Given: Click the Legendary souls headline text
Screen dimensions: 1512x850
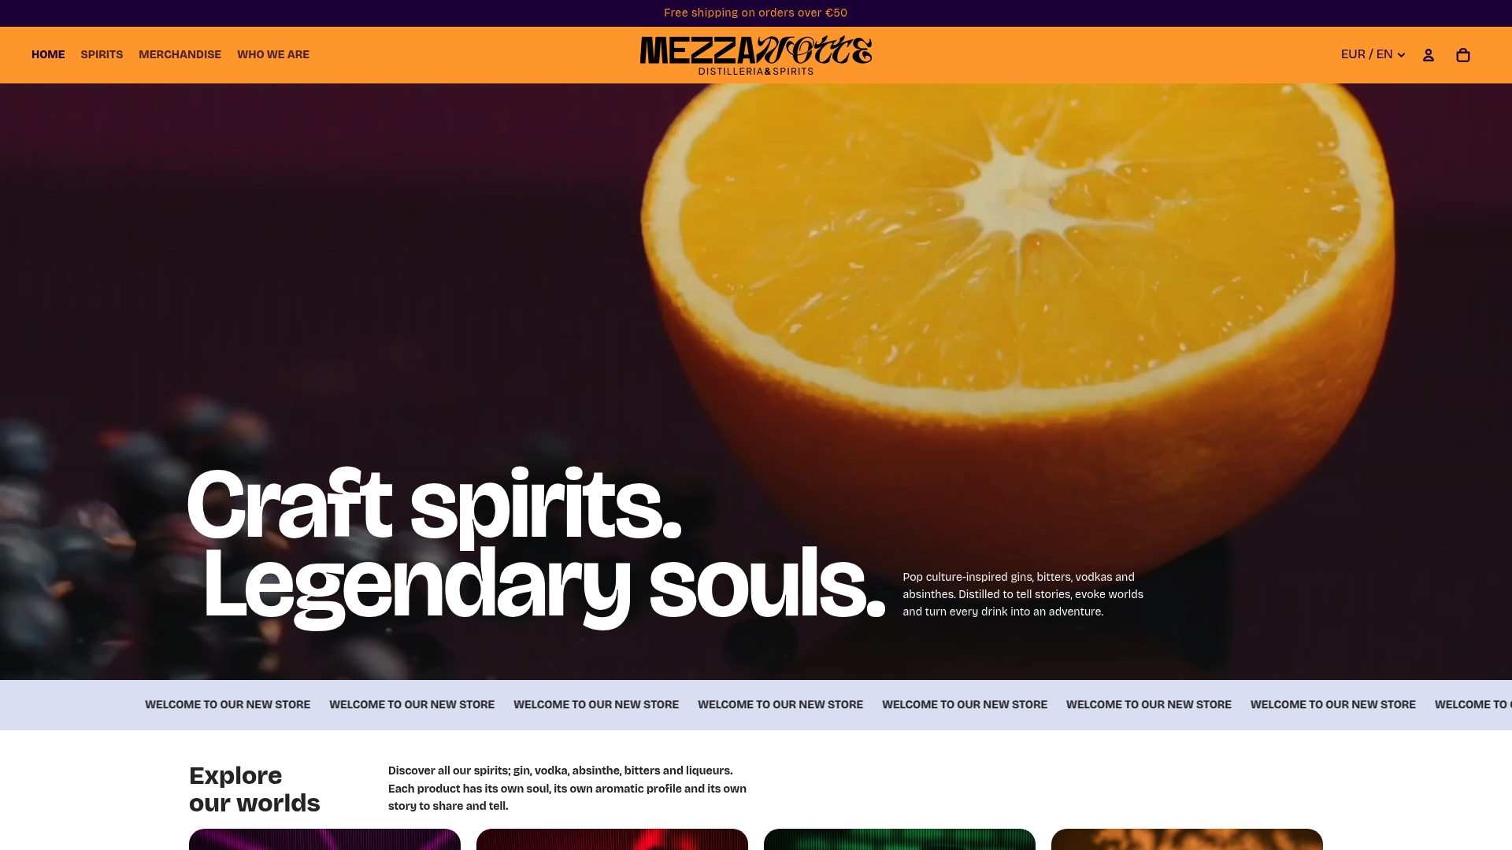Looking at the screenshot, I should pos(545,586).
